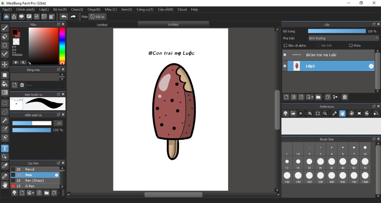The image size is (381, 203).
Task: Select the Eyedropper tool in left toolbar
Action: [x=4, y=176]
